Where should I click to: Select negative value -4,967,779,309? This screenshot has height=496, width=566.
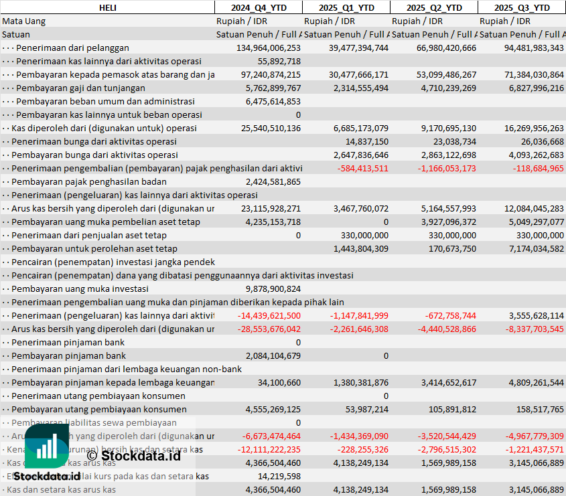535,436
